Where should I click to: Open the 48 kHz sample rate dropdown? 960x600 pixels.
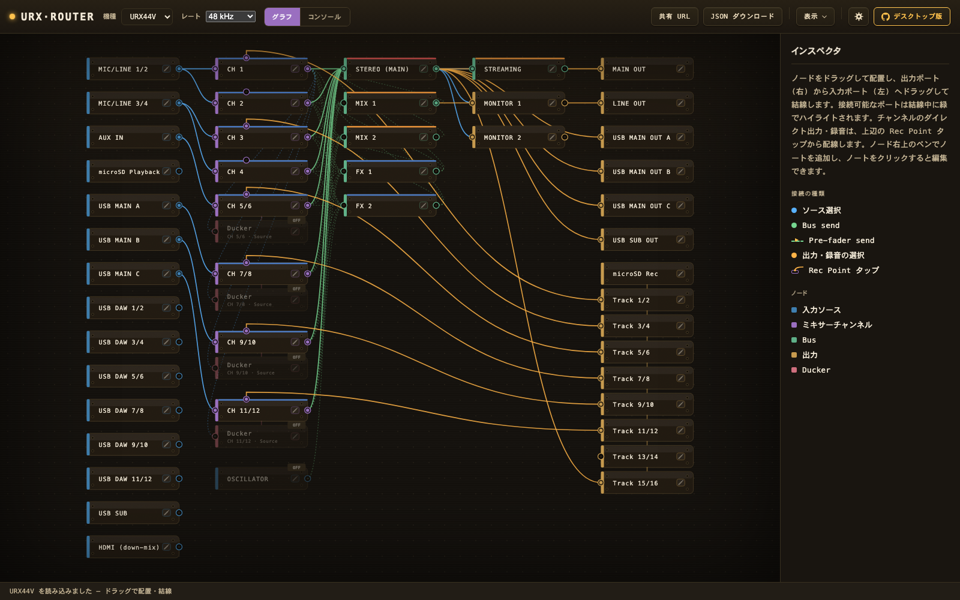click(230, 17)
